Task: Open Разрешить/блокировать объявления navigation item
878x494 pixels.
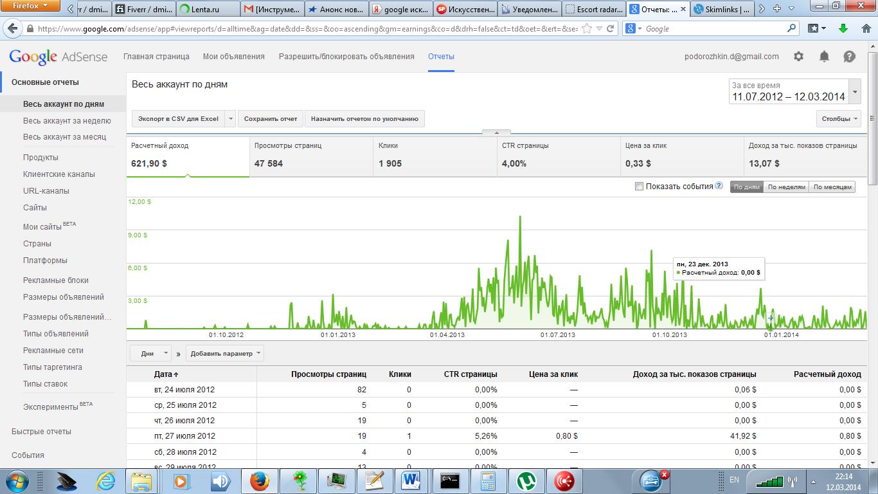Action: click(x=346, y=57)
